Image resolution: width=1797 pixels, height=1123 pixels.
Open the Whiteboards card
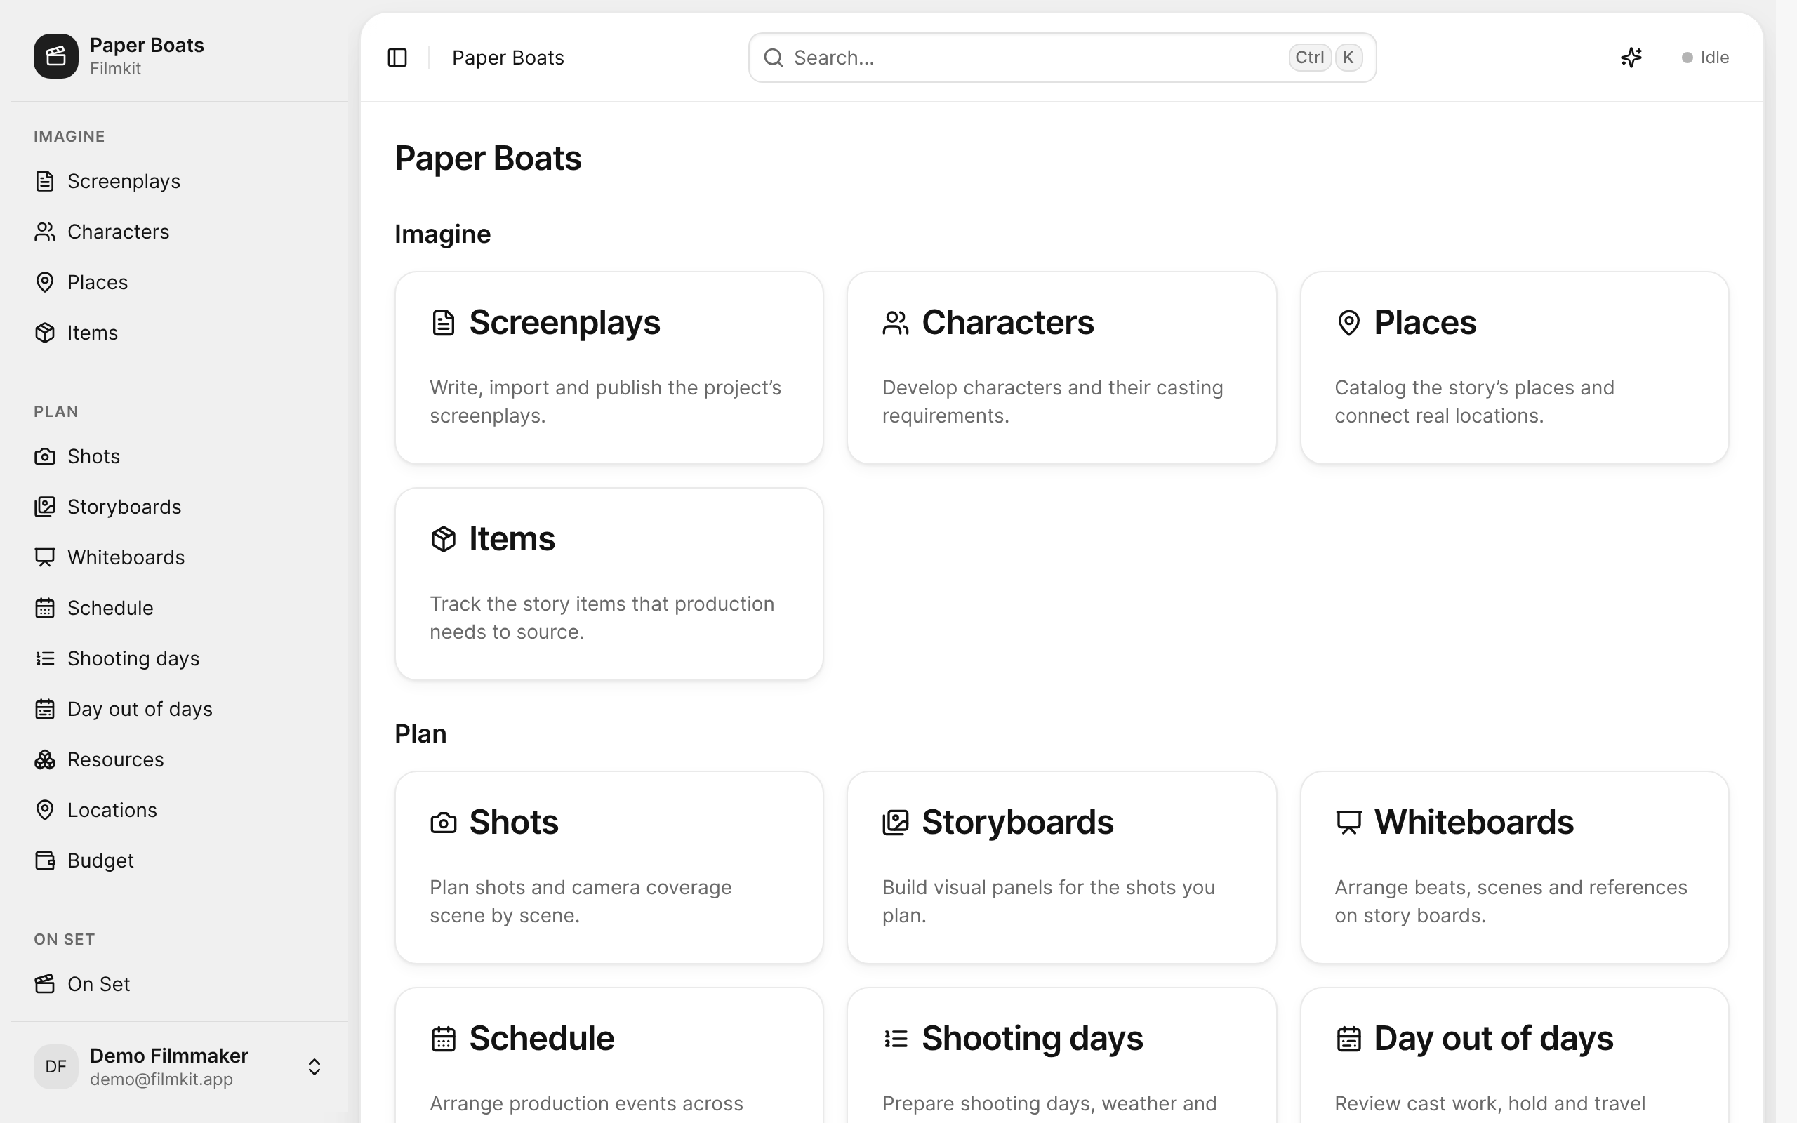[x=1514, y=868]
